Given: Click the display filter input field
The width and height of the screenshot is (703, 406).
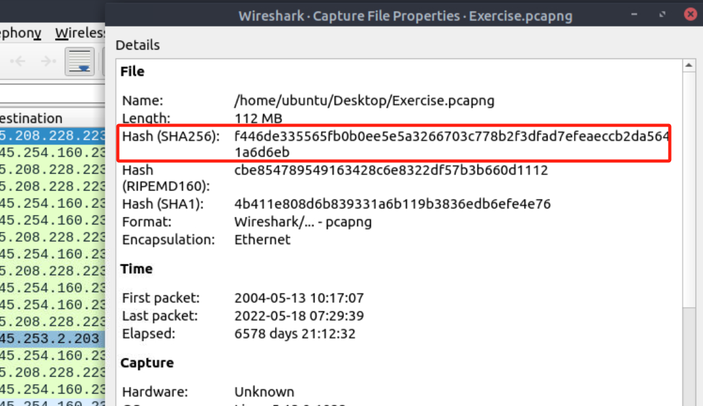Looking at the screenshot, I should pyautogui.click(x=50, y=95).
